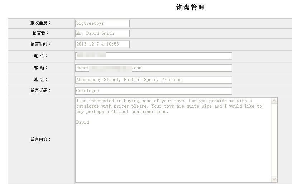Click the 留言者 label
Screen dimensions: 292x184
(40, 33)
